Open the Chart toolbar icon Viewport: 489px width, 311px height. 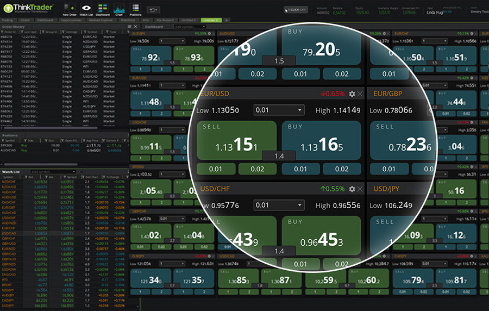pyautogui.click(x=118, y=9)
